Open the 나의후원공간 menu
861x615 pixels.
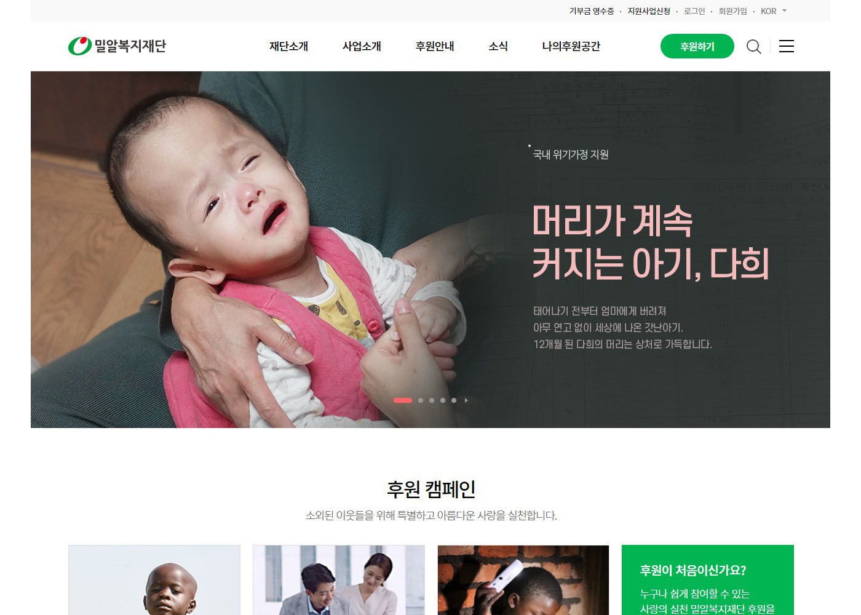(x=571, y=46)
